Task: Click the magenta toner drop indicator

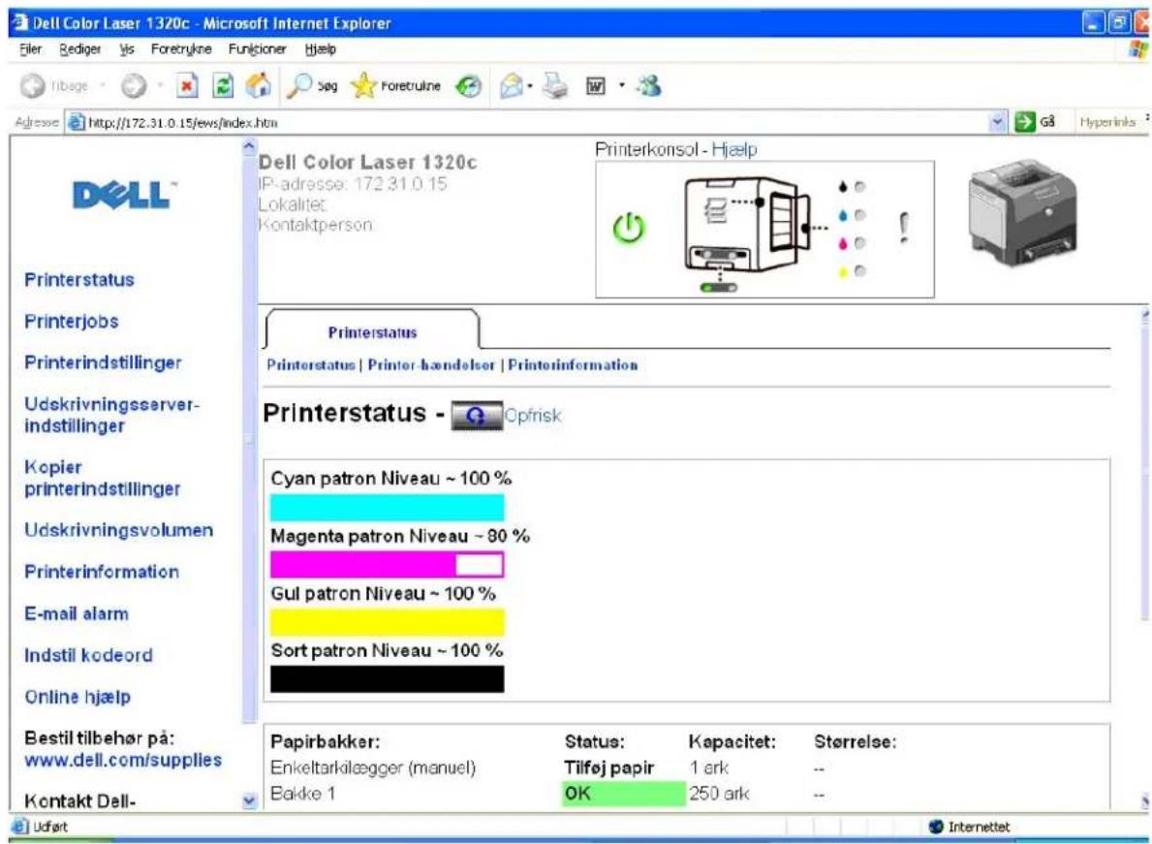Action: [x=843, y=243]
